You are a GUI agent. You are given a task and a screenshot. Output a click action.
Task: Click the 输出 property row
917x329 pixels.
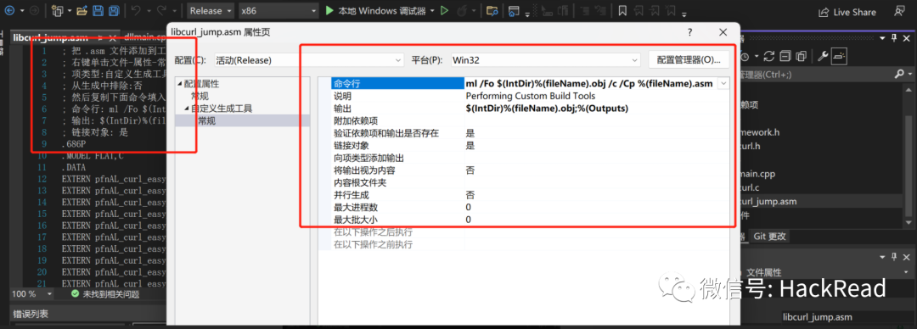530,108
